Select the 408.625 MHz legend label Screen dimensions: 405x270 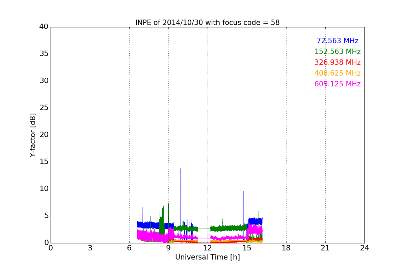point(337,73)
